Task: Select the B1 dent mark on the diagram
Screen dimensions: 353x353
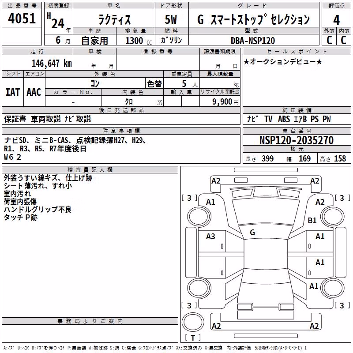Action: [x=312, y=220]
